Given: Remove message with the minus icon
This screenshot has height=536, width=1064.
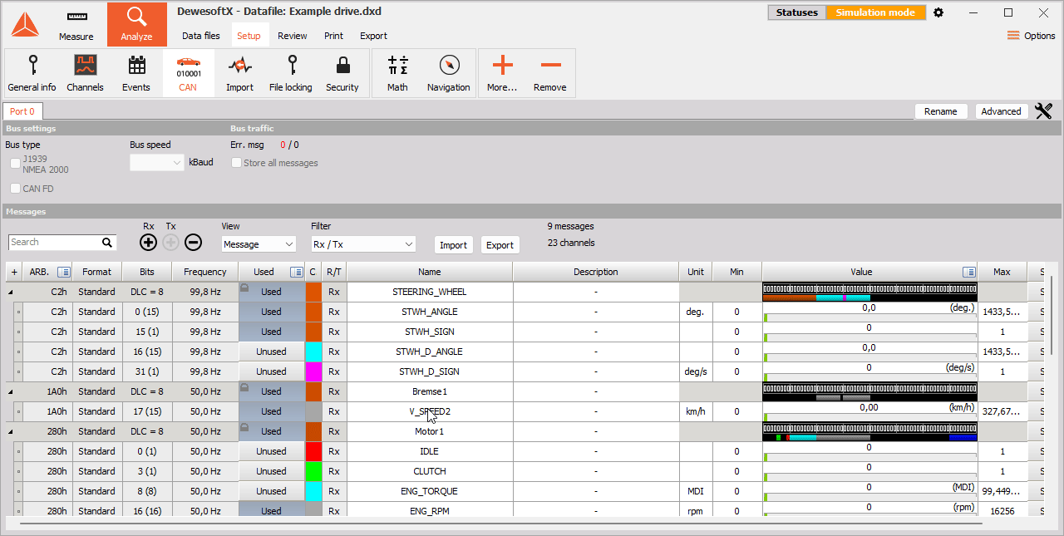Looking at the screenshot, I should coord(193,243).
